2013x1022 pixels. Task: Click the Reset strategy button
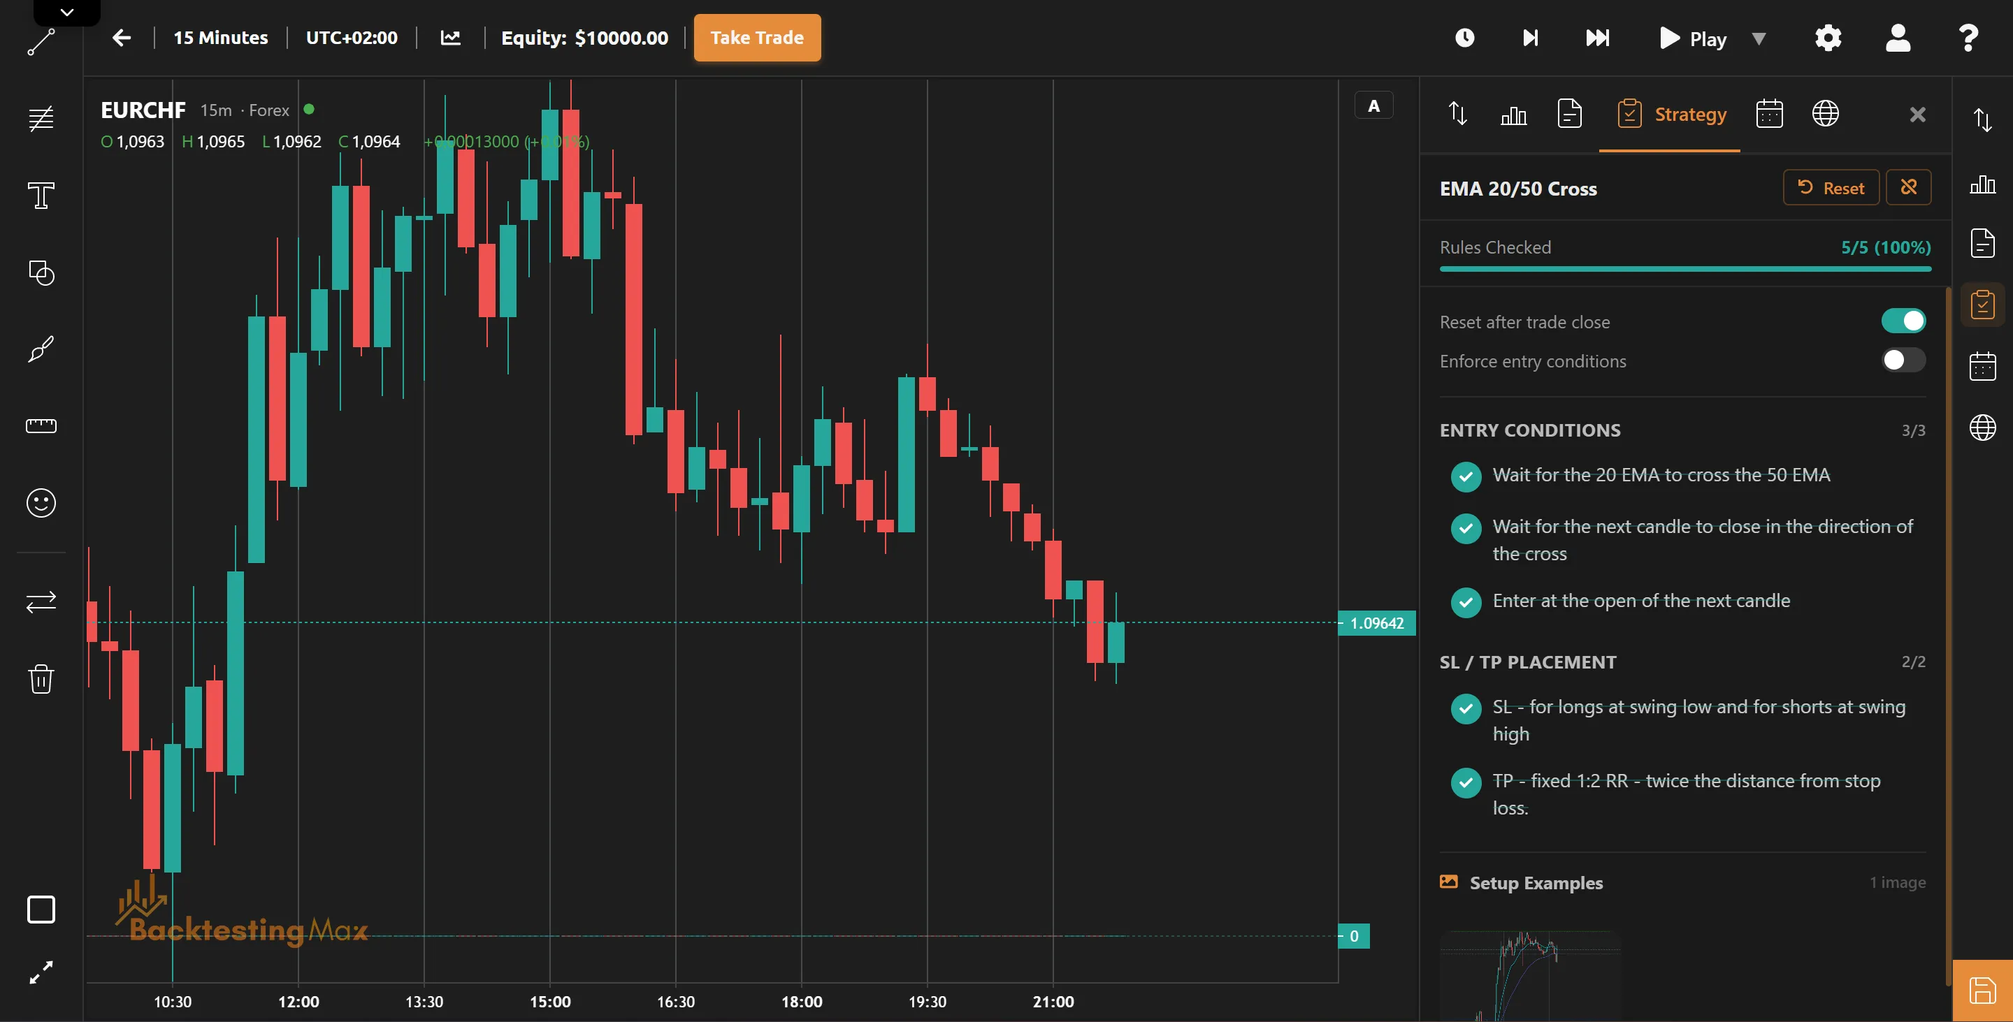1831,187
